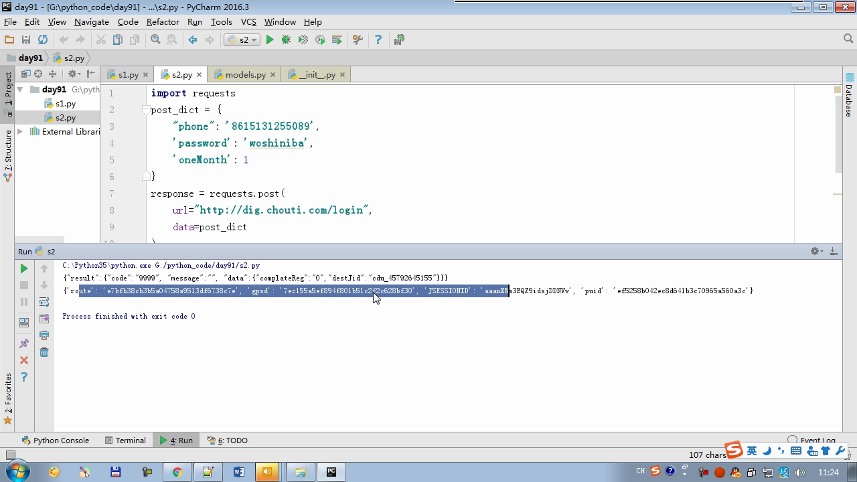Start debugging with the Debug bug icon

pyautogui.click(x=287, y=40)
